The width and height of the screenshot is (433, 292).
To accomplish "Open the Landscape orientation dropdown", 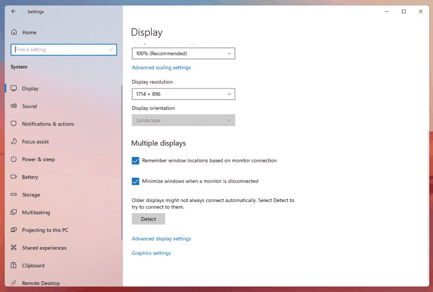I will click(184, 120).
